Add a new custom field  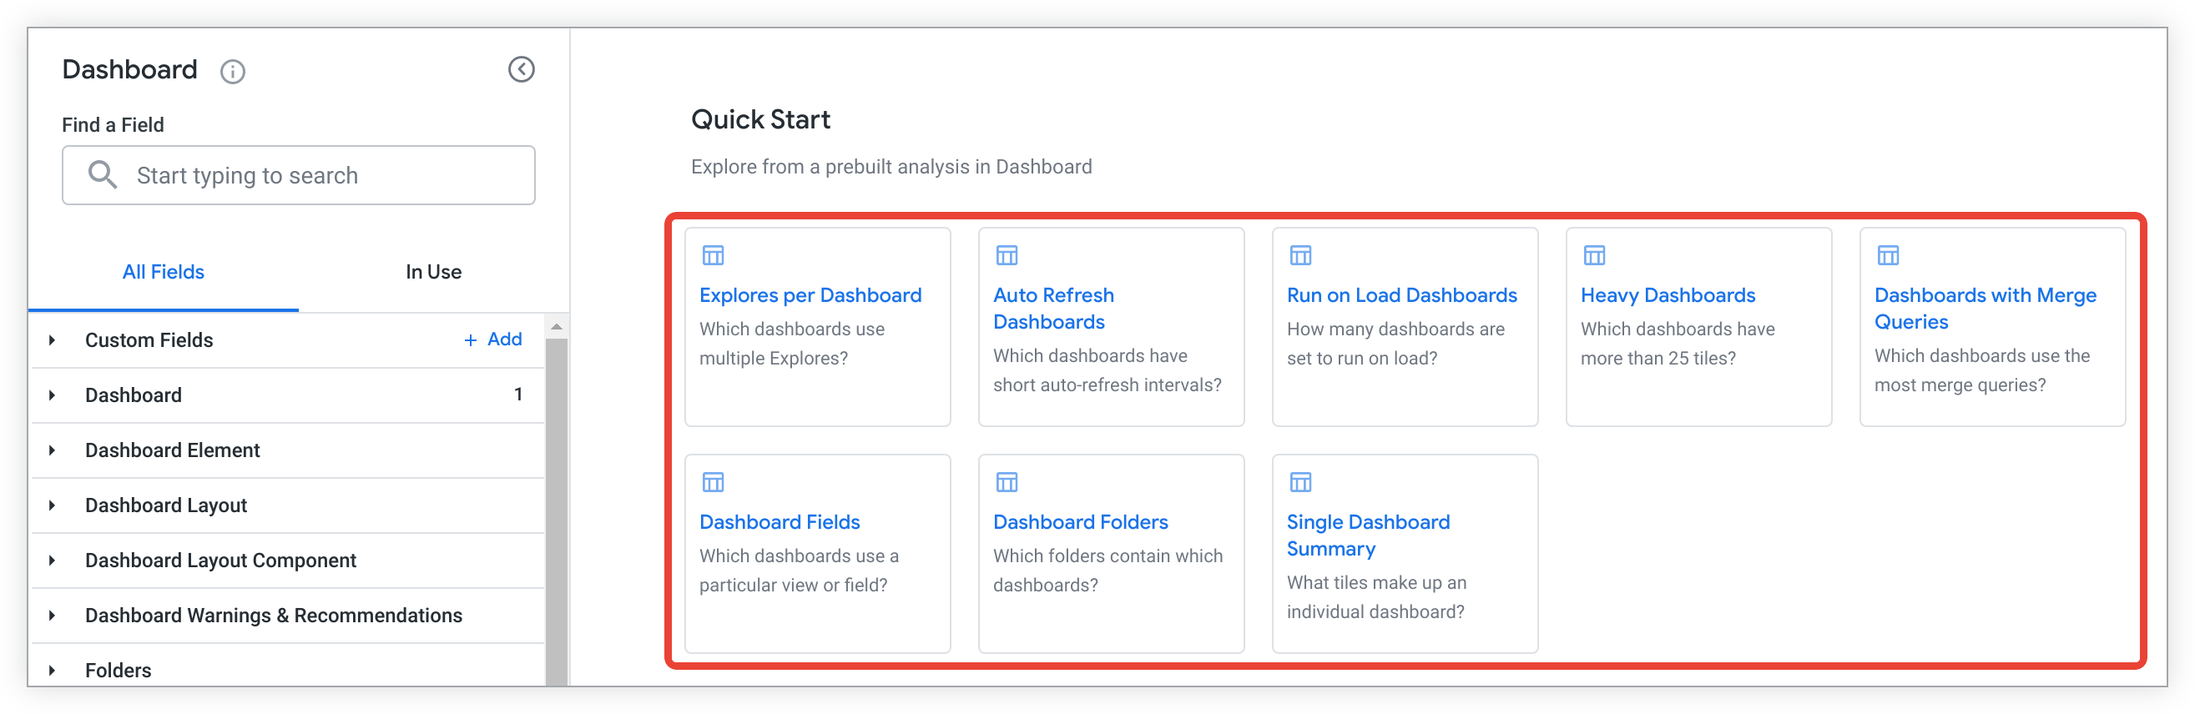pos(493,339)
